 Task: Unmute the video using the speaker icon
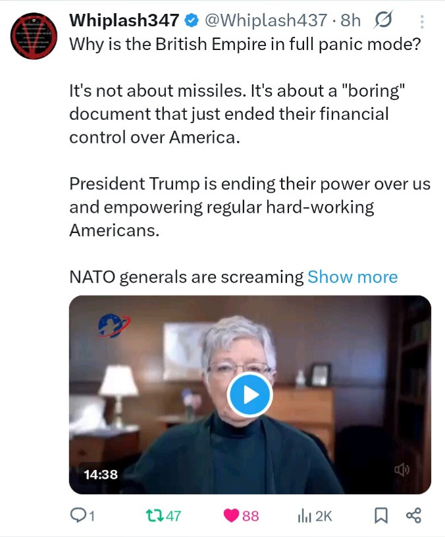[x=402, y=469]
